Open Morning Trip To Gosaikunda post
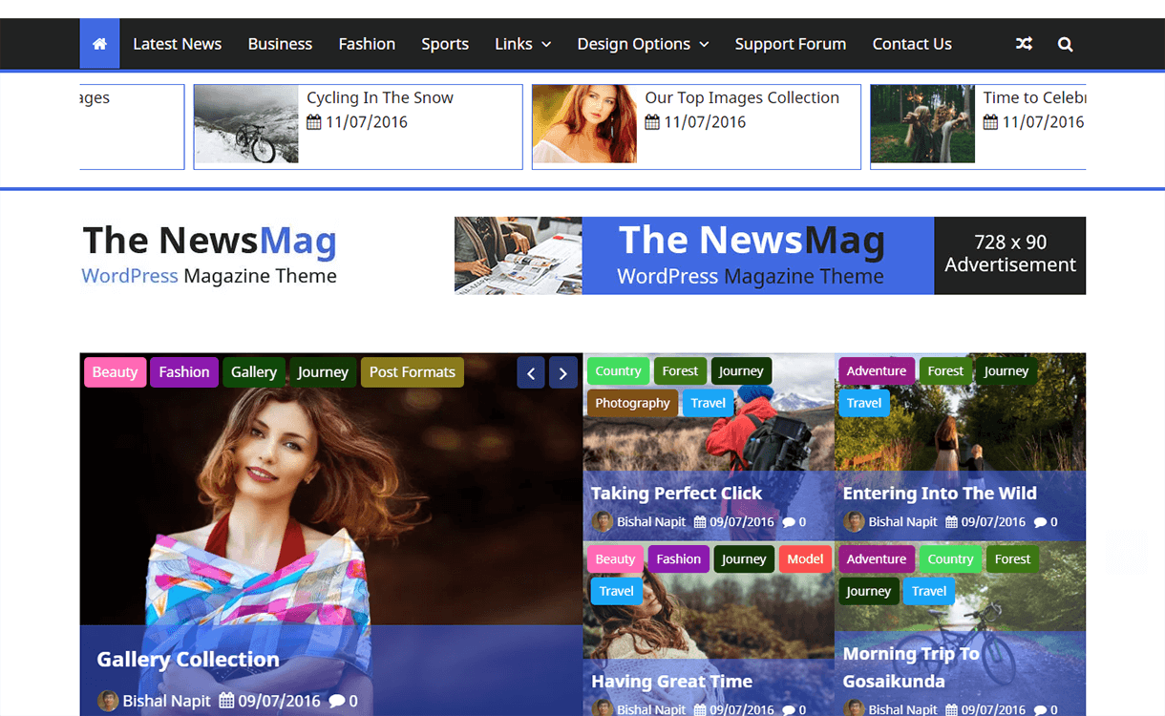Viewport: 1165px width, 716px height. 911,667
